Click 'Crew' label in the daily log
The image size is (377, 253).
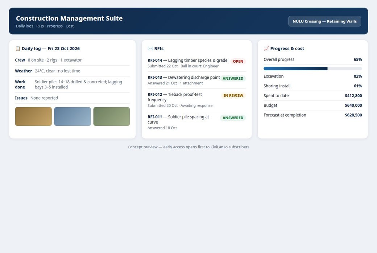point(20,60)
